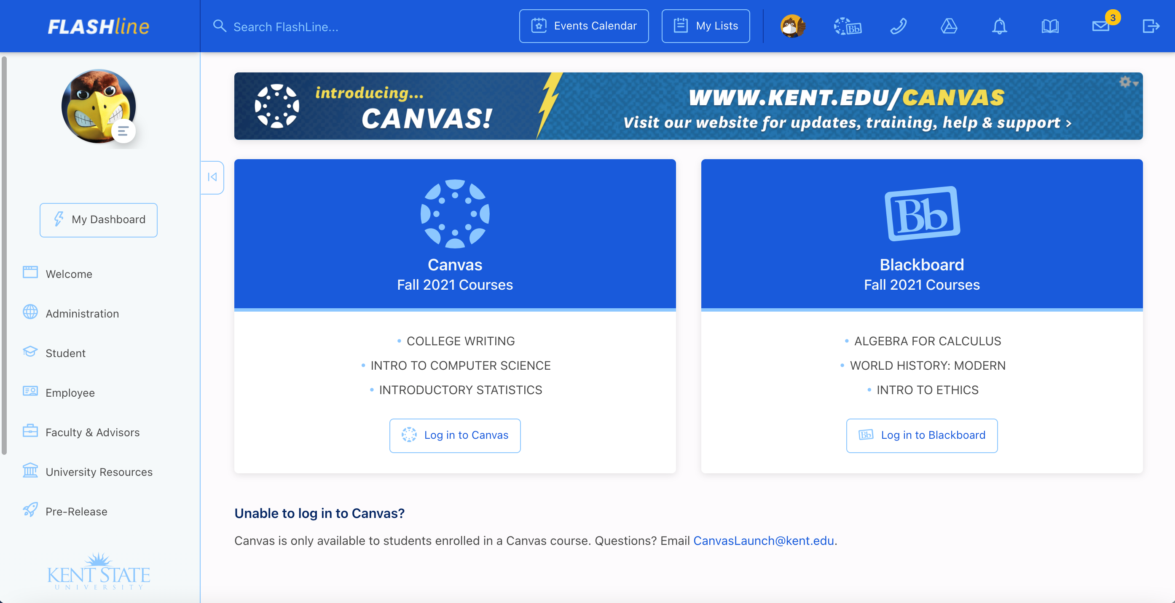Viewport: 1175px width, 603px height.
Task: Select INTRO TO COMPUTER SCIENCE course
Action: point(460,366)
